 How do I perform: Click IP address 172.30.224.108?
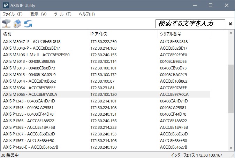104,108
